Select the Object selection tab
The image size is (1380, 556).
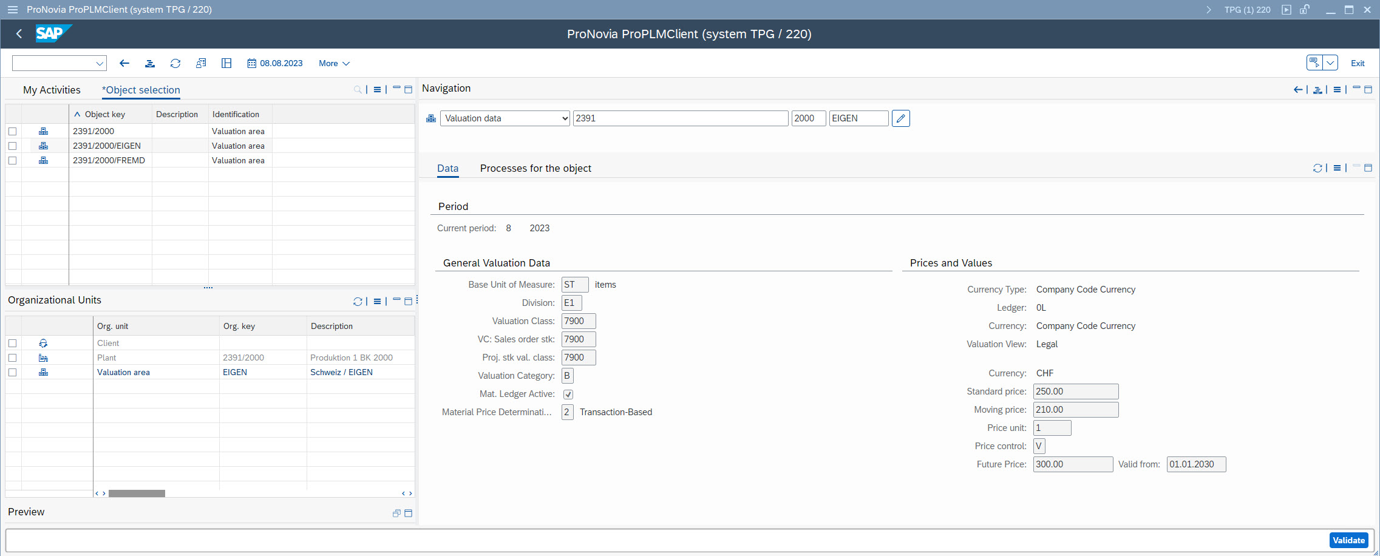tap(141, 90)
